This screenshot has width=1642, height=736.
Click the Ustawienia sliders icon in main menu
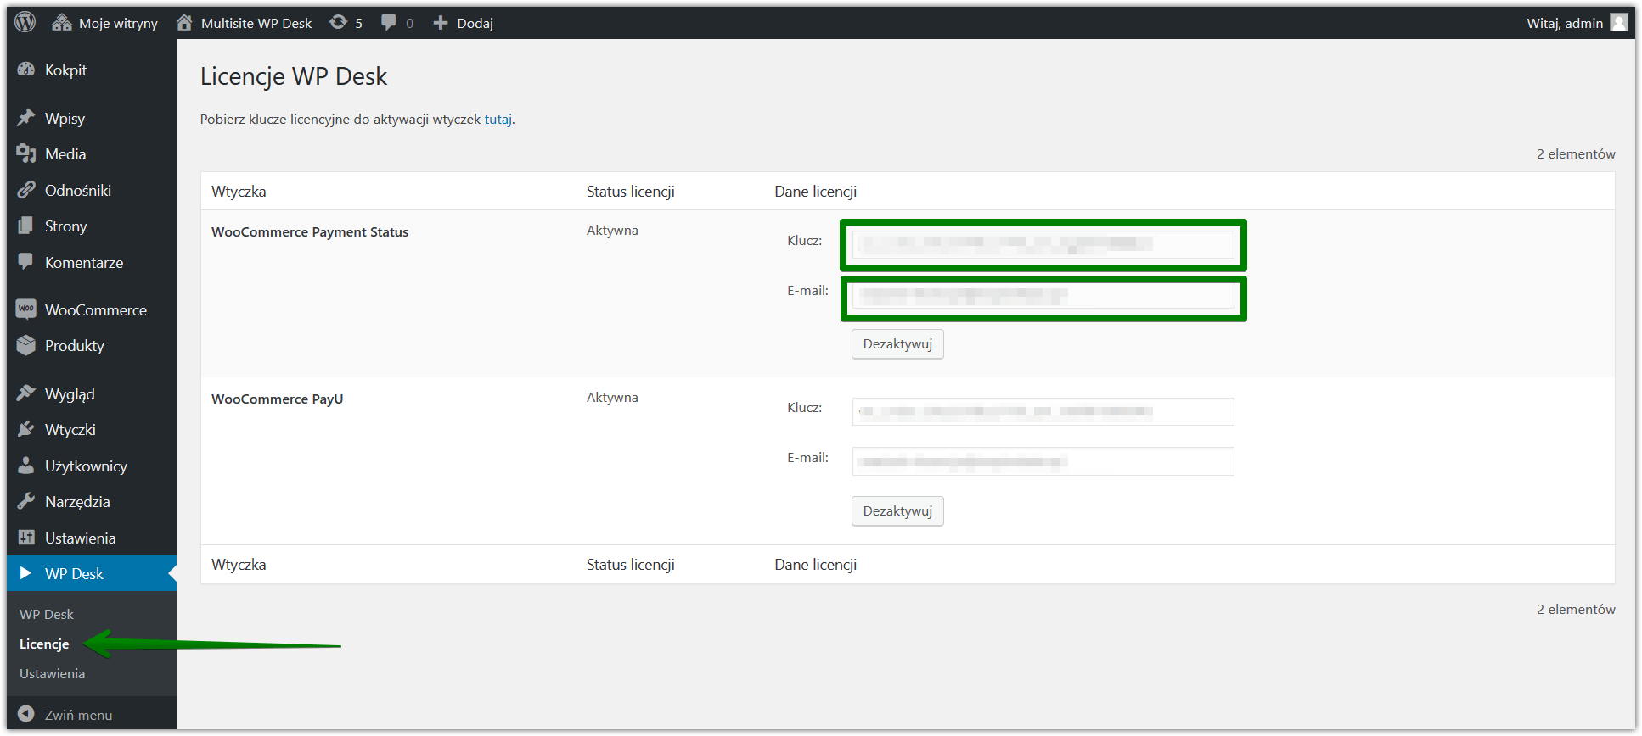[26, 538]
